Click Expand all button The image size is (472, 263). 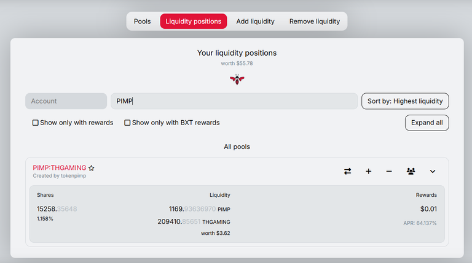coord(427,123)
